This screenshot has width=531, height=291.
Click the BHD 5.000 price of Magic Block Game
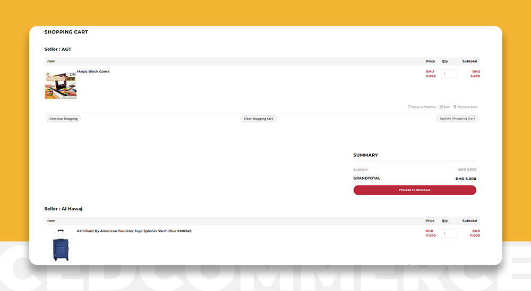point(431,74)
